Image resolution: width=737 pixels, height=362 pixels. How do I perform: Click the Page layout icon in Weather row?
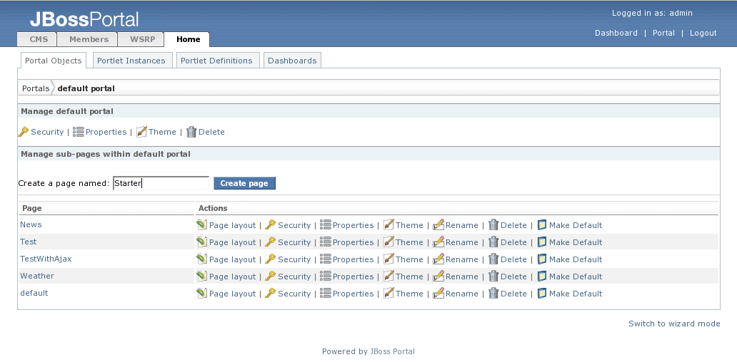[201, 276]
